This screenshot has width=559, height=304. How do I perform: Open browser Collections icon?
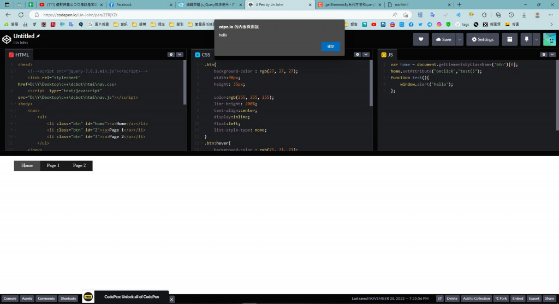[x=498, y=15]
